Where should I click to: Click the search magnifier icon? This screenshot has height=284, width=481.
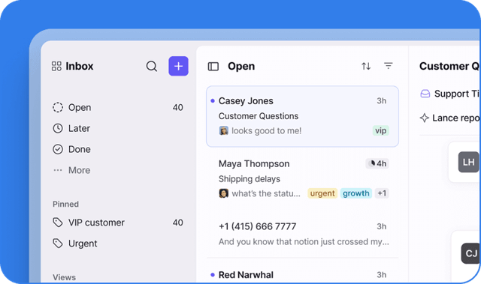click(152, 66)
